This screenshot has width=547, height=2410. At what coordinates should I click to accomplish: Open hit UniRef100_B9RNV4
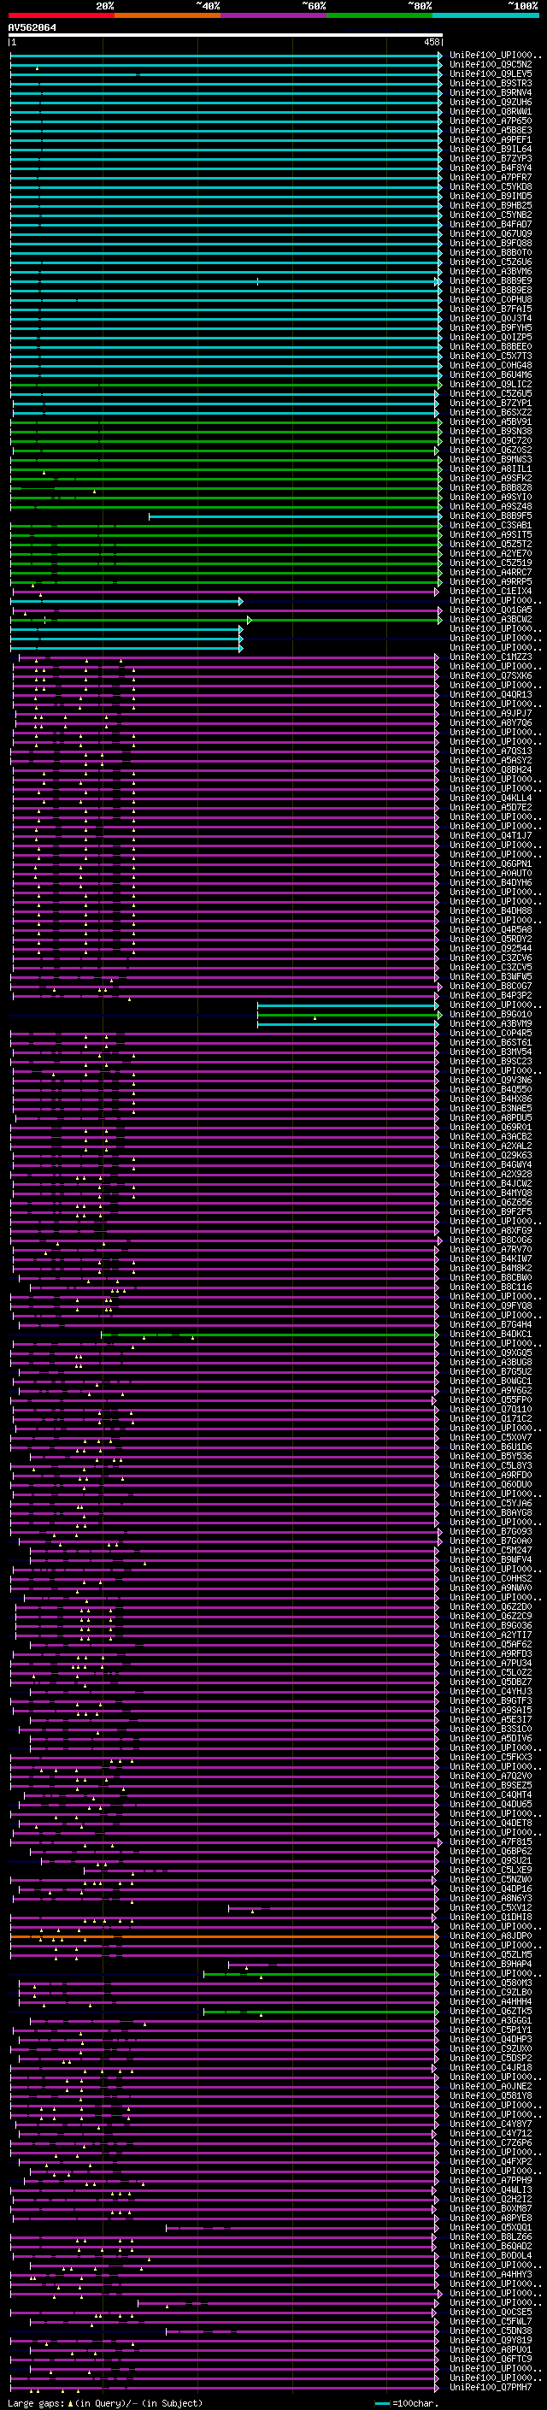490,92
